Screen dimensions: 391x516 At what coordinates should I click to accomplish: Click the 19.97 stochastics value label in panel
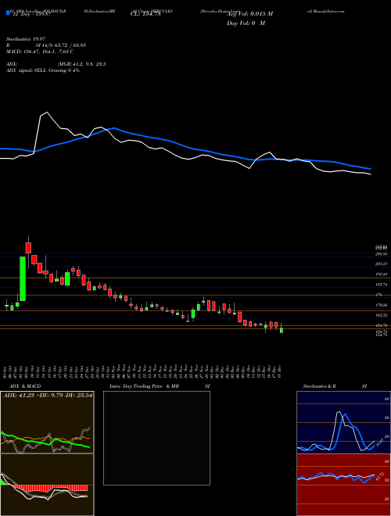(378, 442)
